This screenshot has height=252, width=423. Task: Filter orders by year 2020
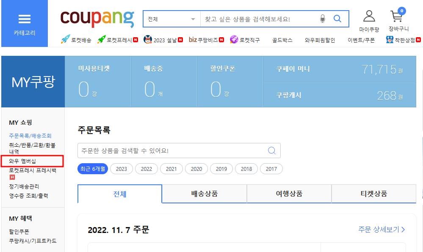196,169
